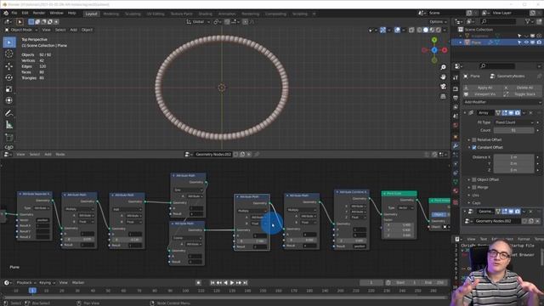This screenshot has width=544, height=306.
Task: Select rendered viewport shading mode
Action: (439, 31)
